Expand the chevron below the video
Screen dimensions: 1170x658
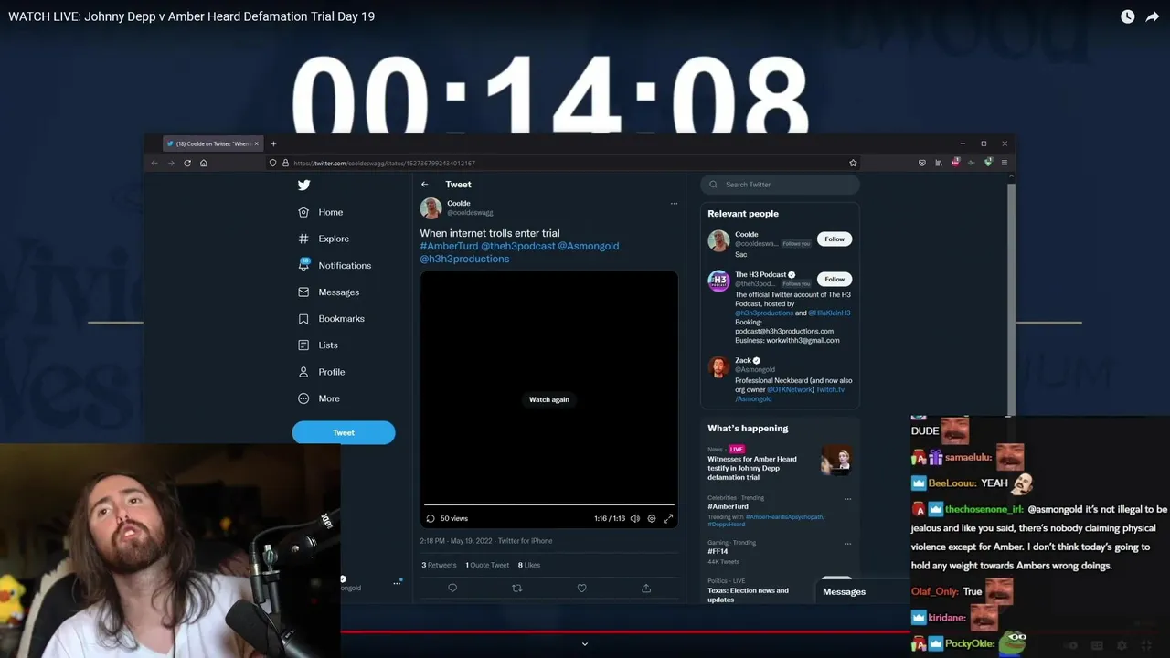coord(585,644)
